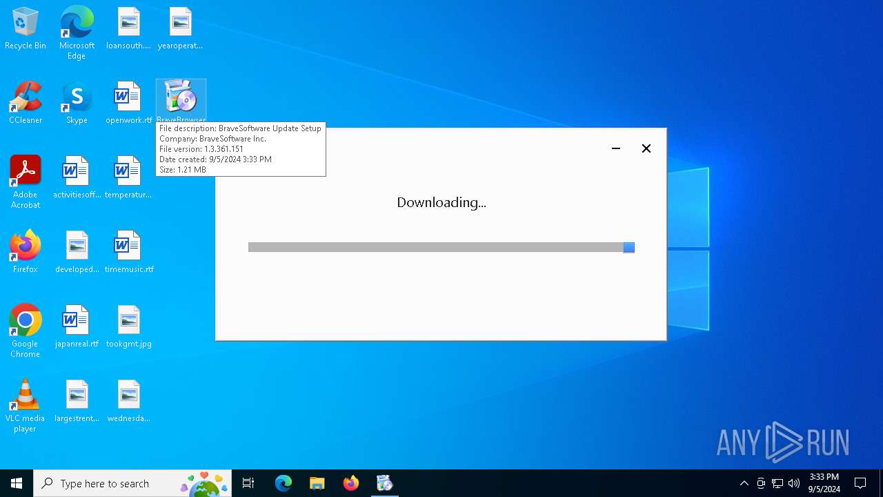Select the developed image file
This screenshot has height=497, width=883.
point(77,253)
